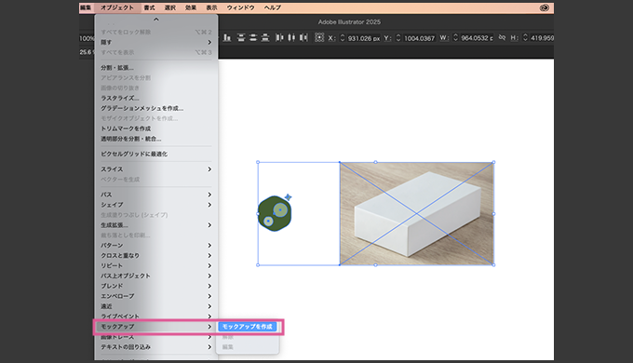Click the X coordinate stepper arrows
633x363 pixels.
pyautogui.click(x=343, y=38)
